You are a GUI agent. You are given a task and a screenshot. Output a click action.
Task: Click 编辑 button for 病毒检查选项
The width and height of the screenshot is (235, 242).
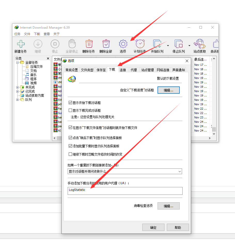click(169, 206)
